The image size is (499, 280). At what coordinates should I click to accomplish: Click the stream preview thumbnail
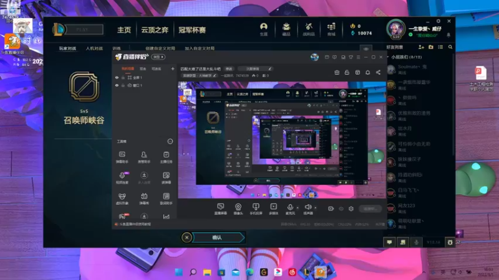click(282, 140)
